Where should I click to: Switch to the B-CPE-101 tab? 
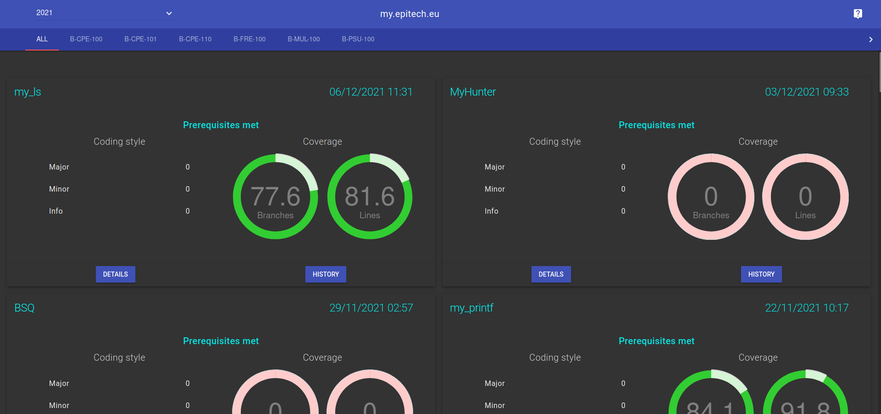click(x=140, y=39)
